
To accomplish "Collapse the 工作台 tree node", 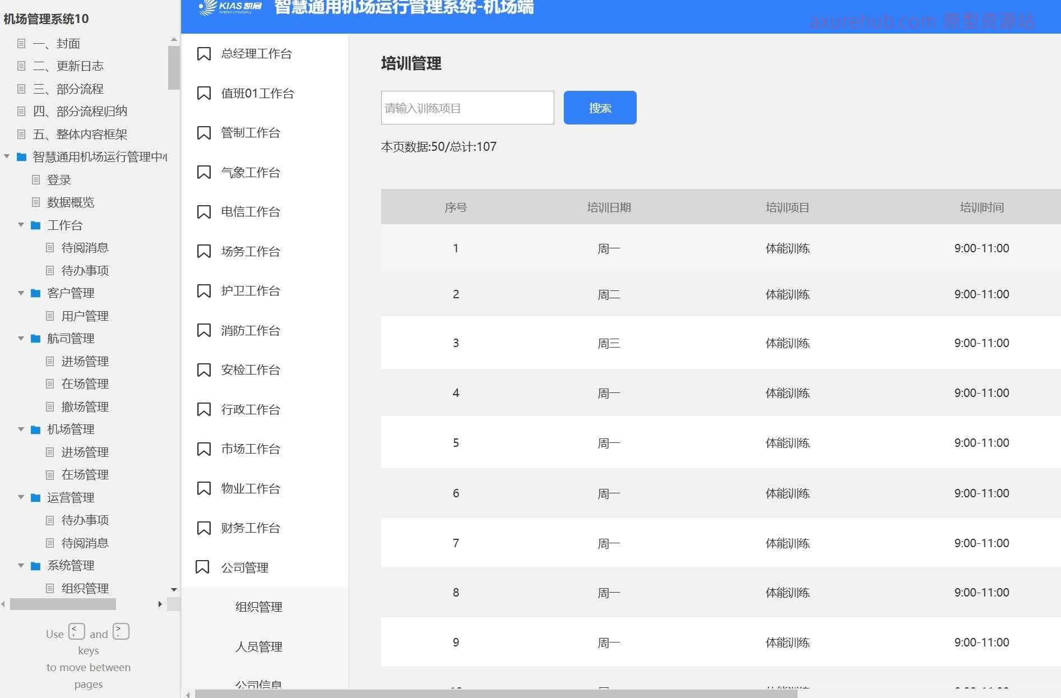I will (x=21, y=225).
